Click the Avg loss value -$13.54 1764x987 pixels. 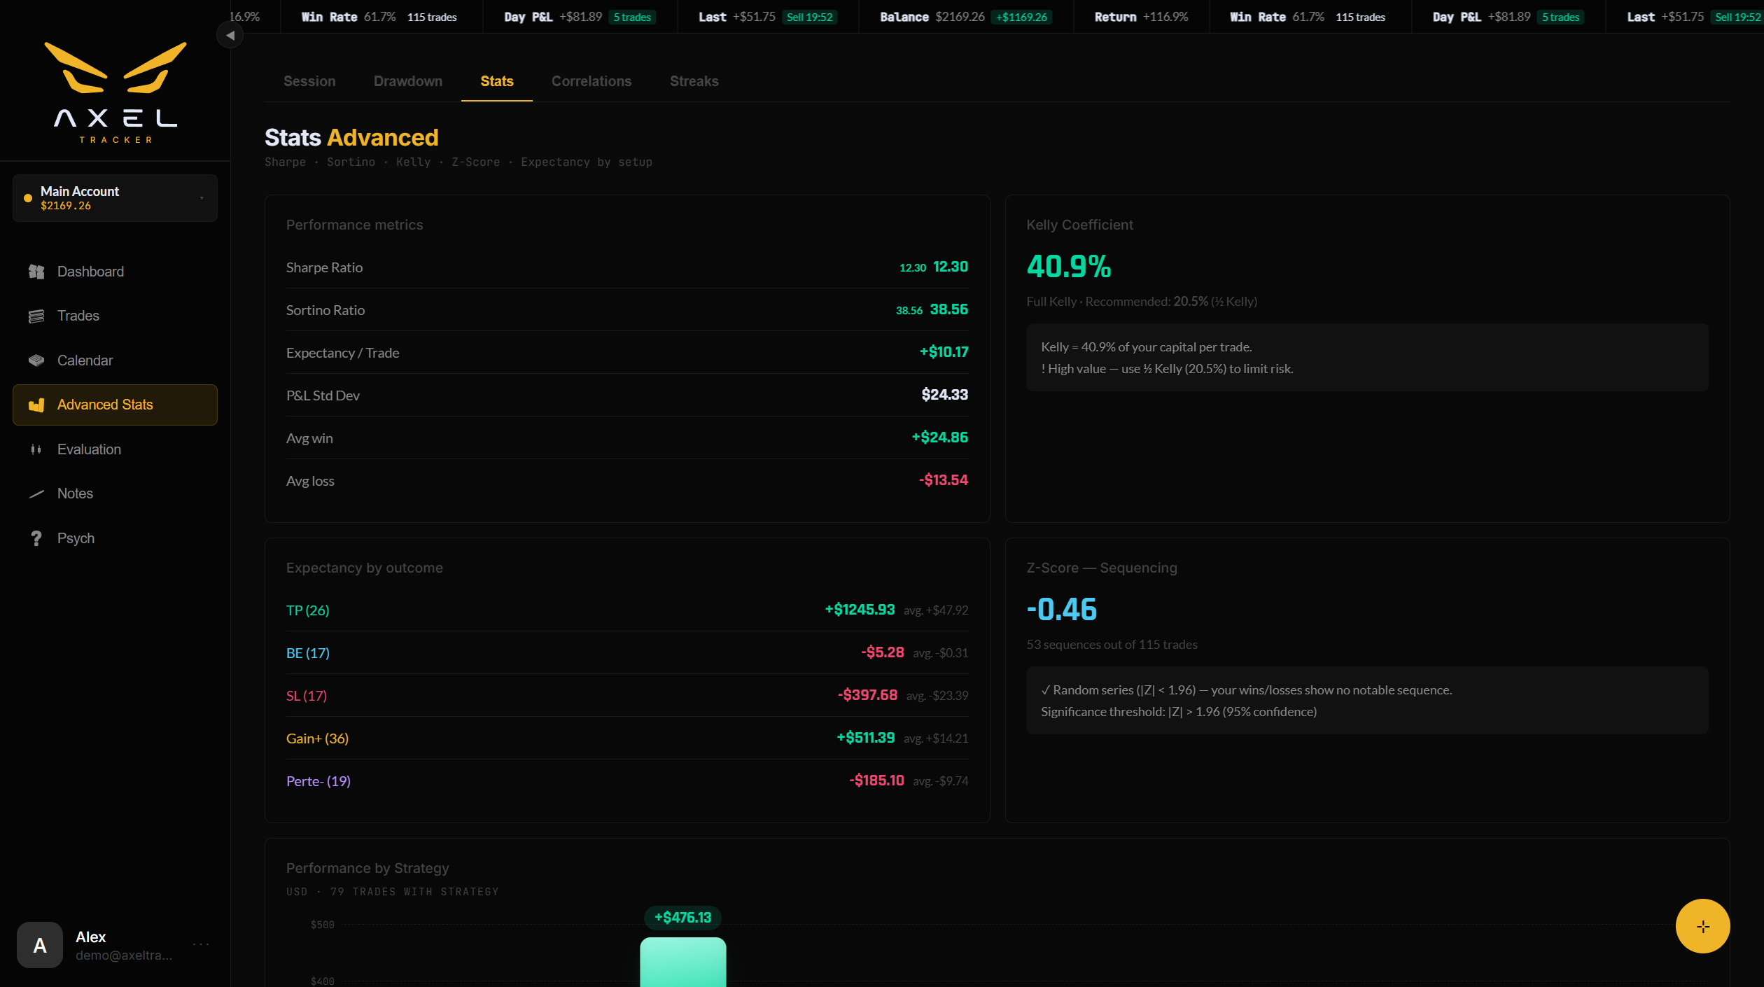tap(944, 480)
